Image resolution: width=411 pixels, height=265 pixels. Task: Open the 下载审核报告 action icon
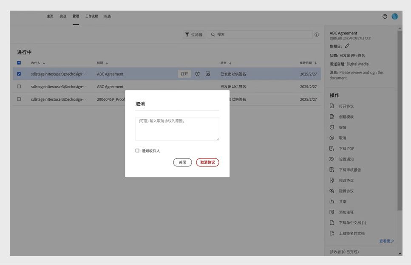[332, 169]
